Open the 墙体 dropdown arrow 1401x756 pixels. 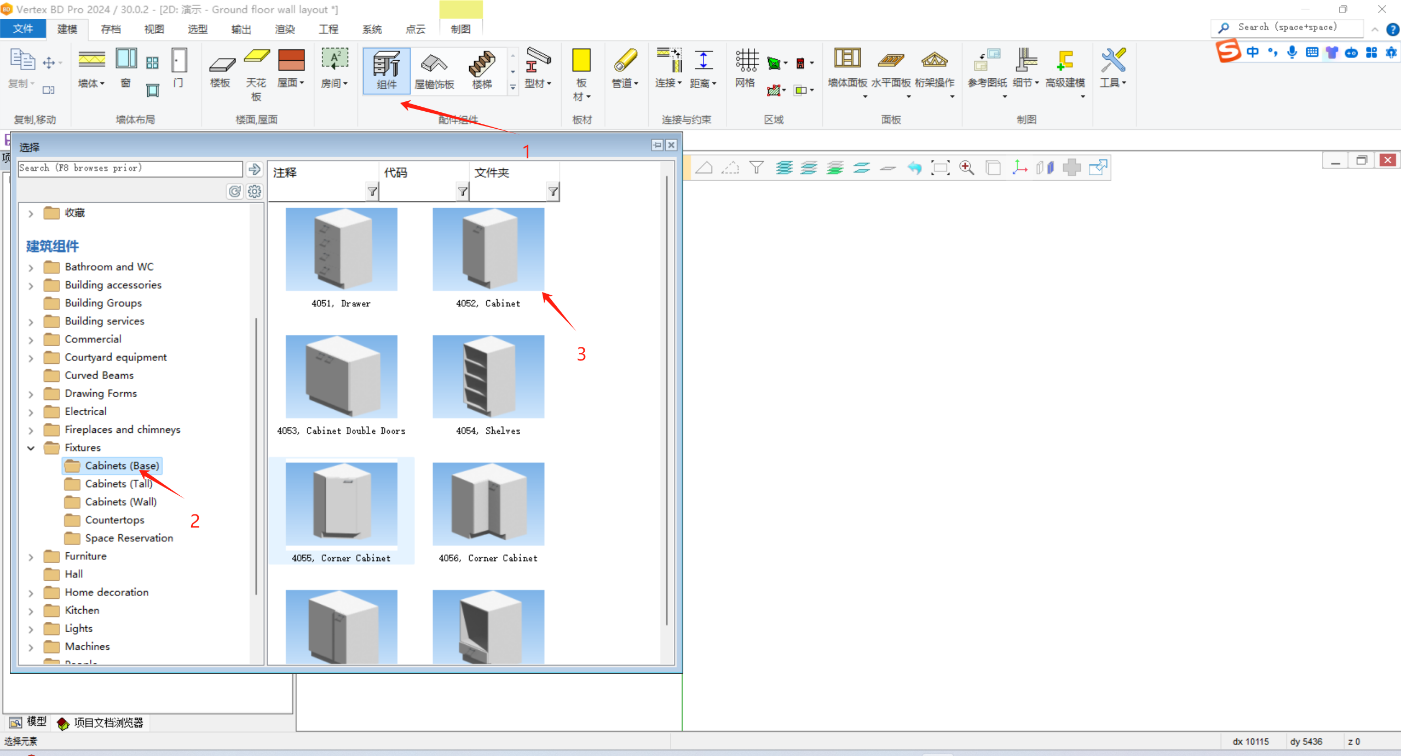[102, 83]
